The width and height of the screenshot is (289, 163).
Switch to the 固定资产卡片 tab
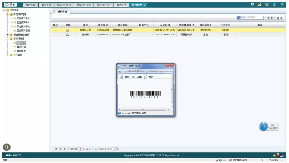pyautogui.click(x=104, y=5)
